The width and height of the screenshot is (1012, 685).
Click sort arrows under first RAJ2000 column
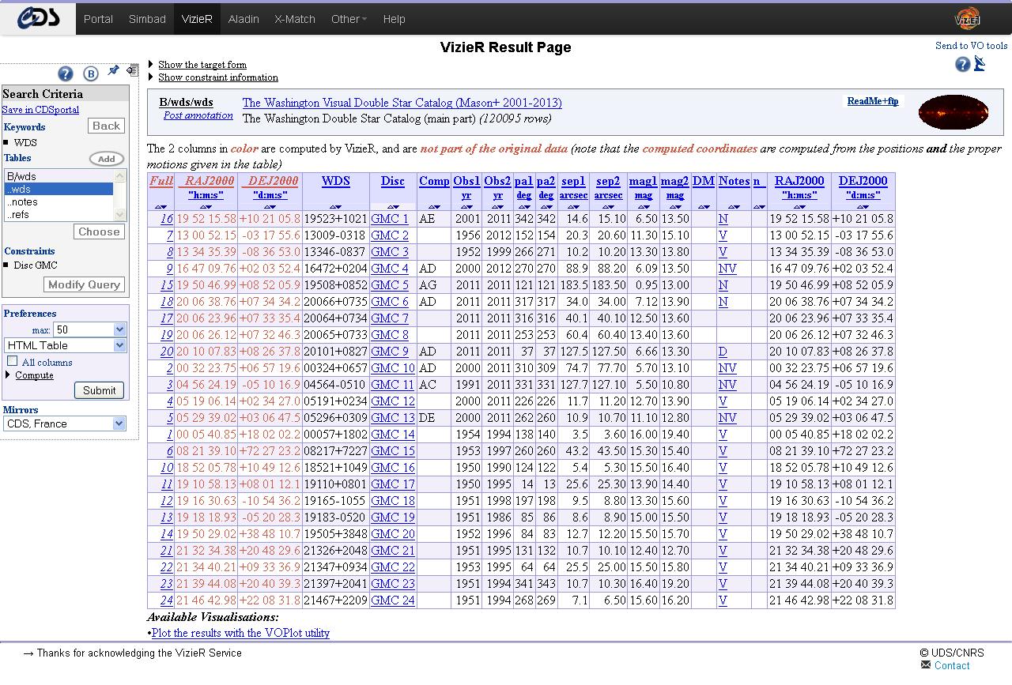pos(206,207)
